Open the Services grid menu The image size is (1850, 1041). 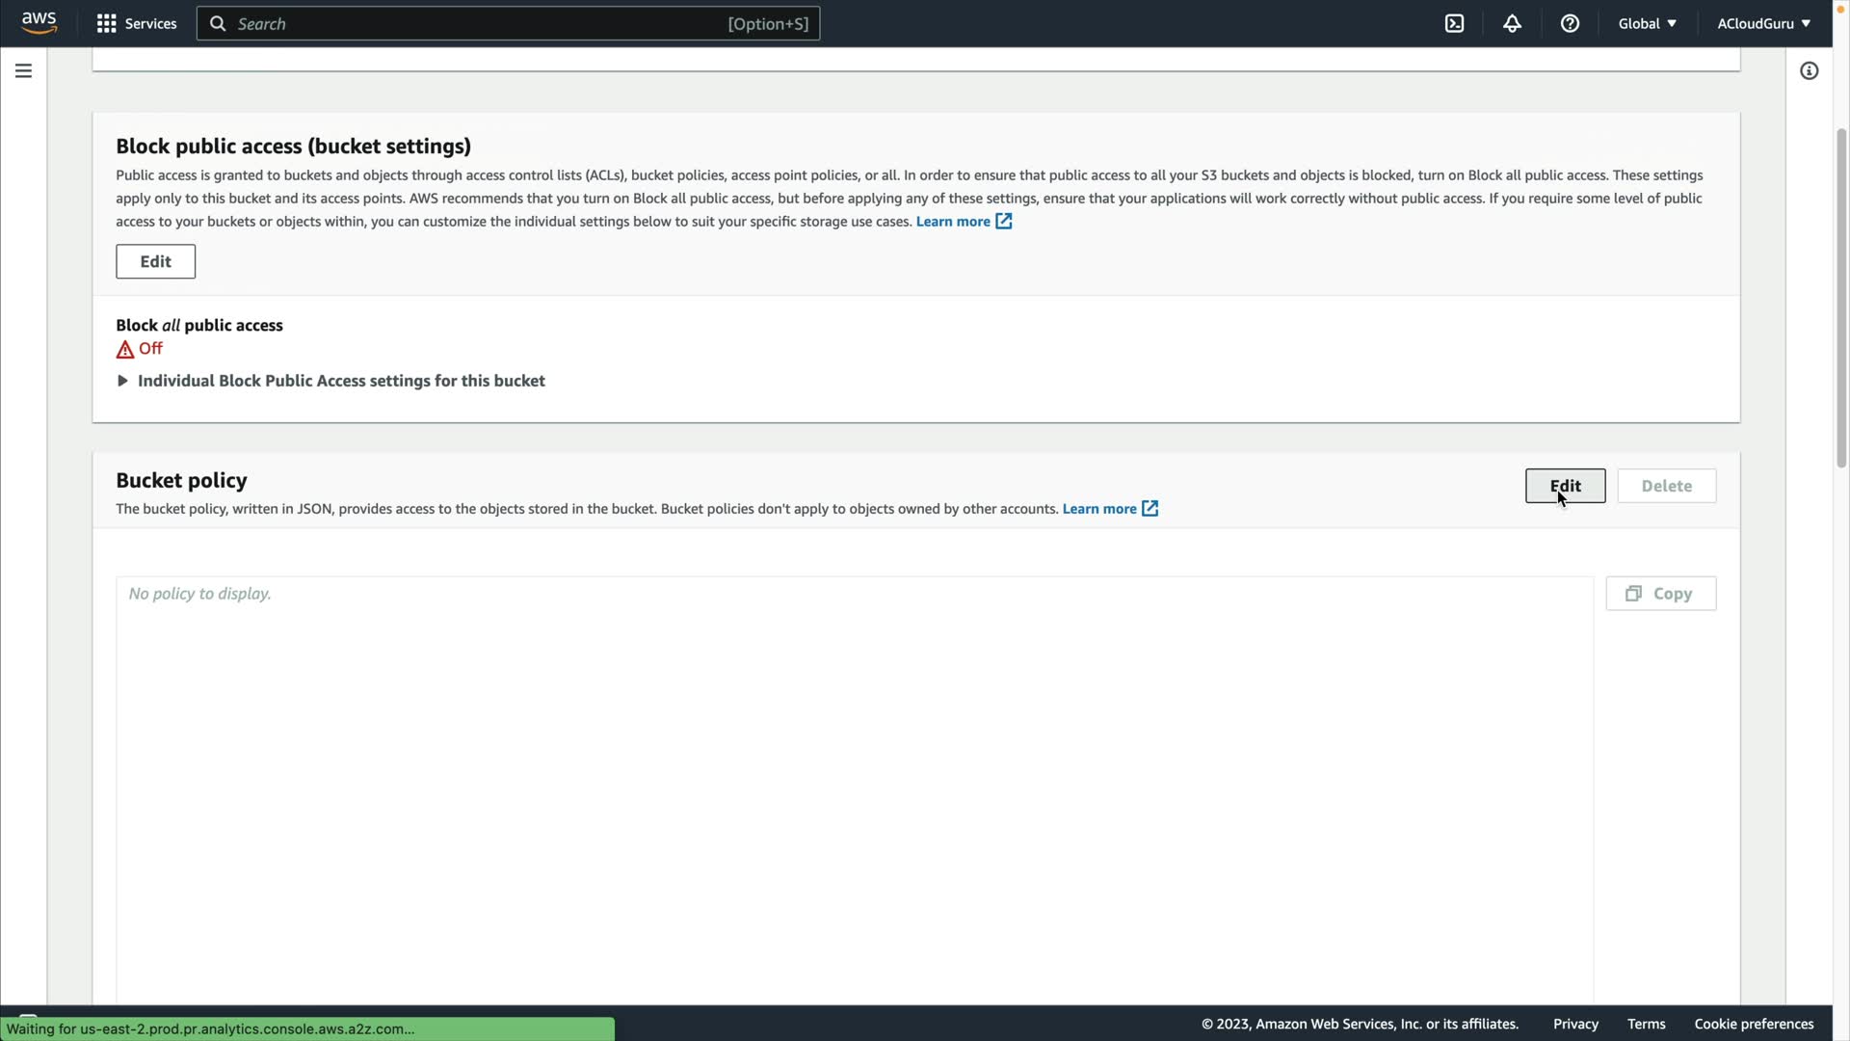click(106, 23)
